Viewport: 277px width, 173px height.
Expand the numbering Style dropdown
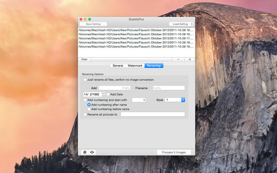175,100
